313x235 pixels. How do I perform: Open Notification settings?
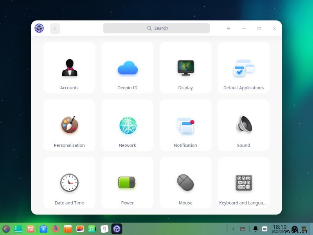pyautogui.click(x=185, y=125)
